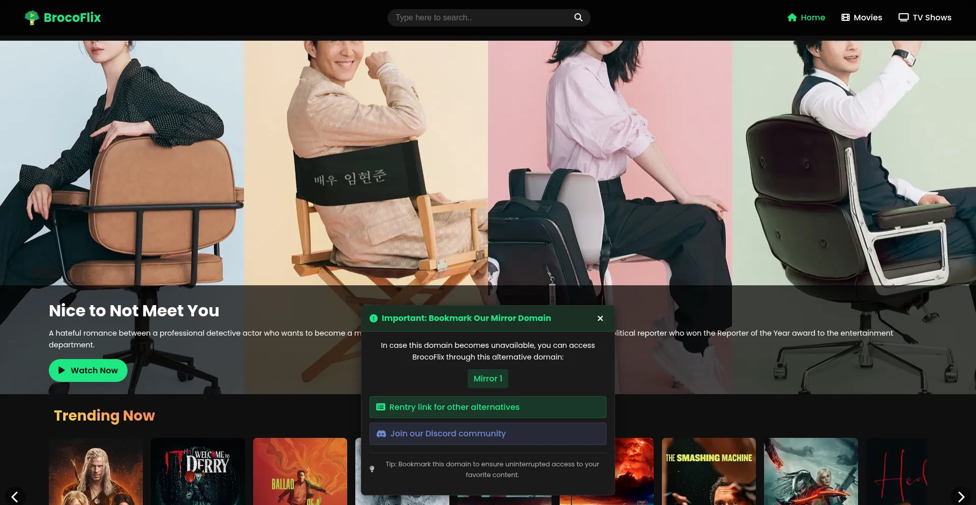This screenshot has width=976, height=505.
Task: Click the search magnifier icon
Action: [578, 17]
